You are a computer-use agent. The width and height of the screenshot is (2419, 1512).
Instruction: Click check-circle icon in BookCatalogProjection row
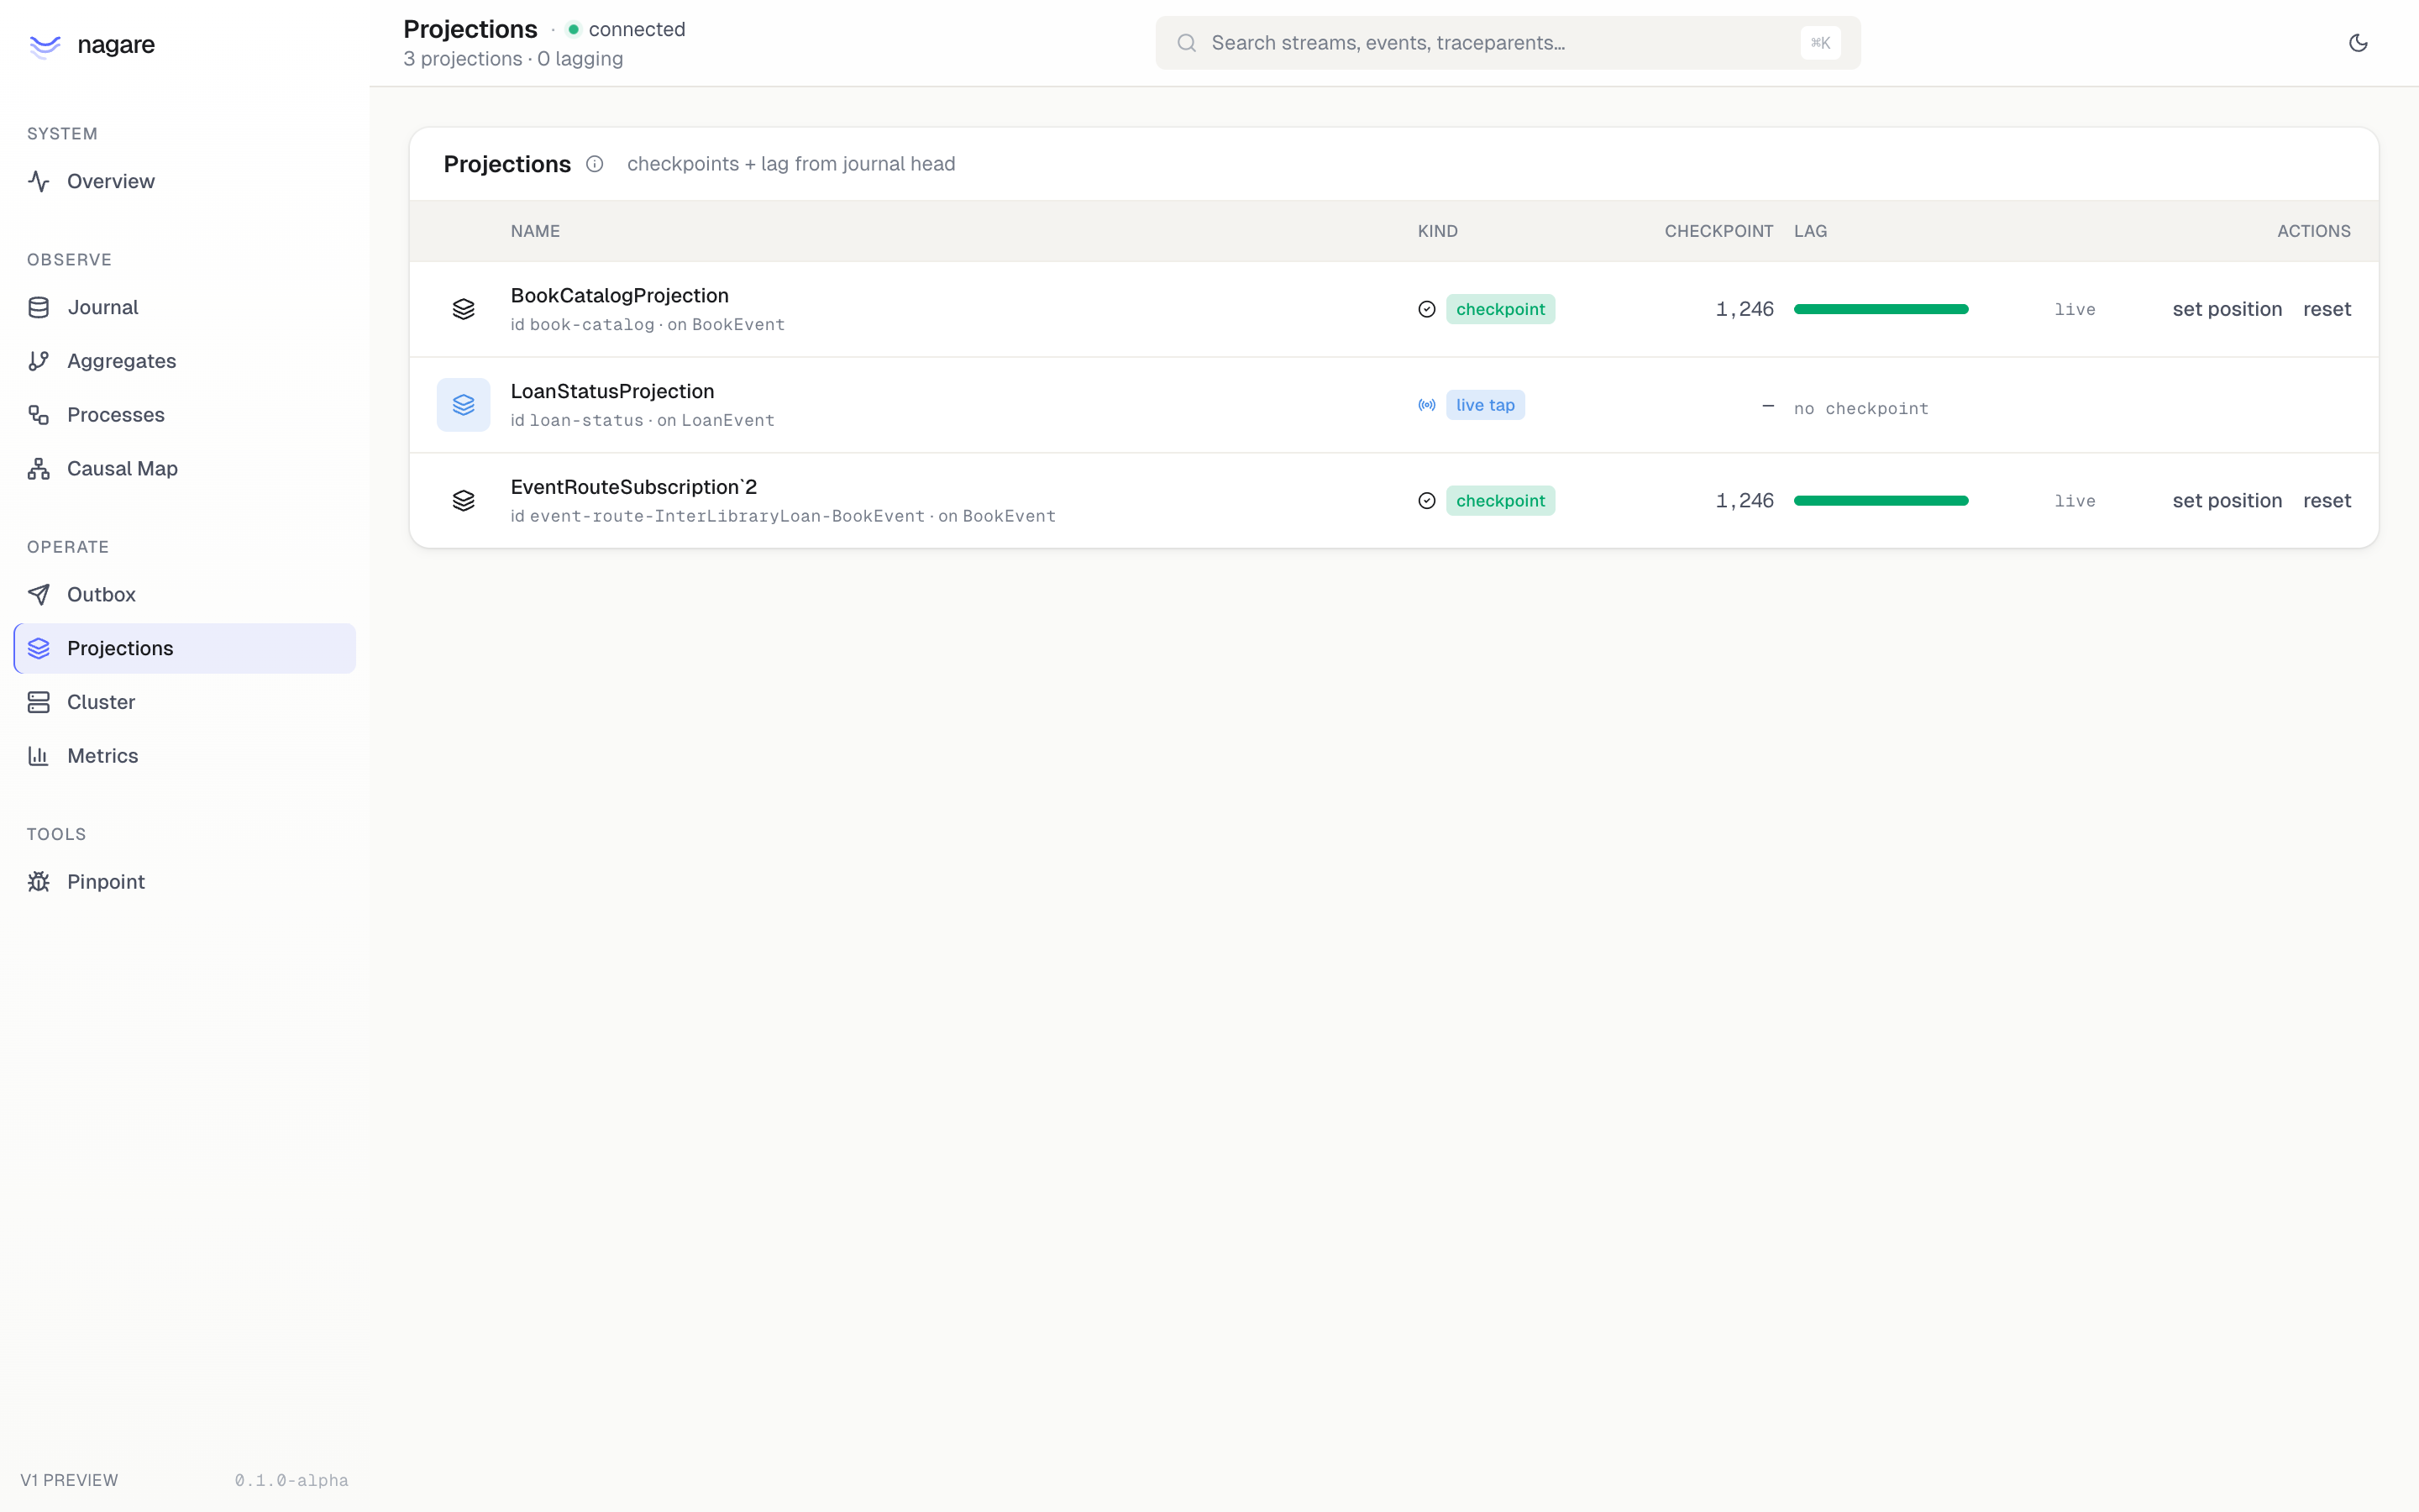coord(1427,309)
